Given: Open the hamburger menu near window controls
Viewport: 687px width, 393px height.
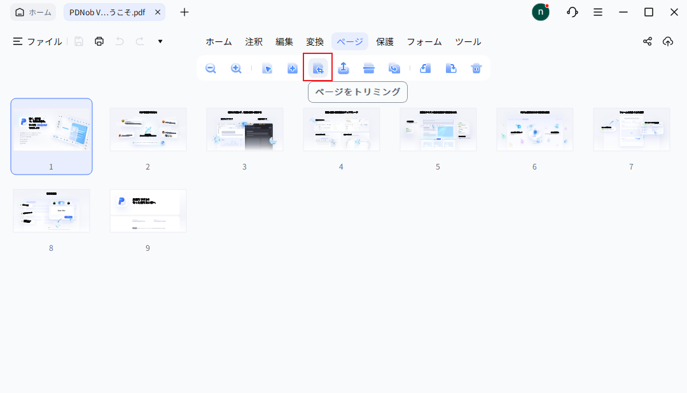Looking at the screenshot, I should [599, 11].
